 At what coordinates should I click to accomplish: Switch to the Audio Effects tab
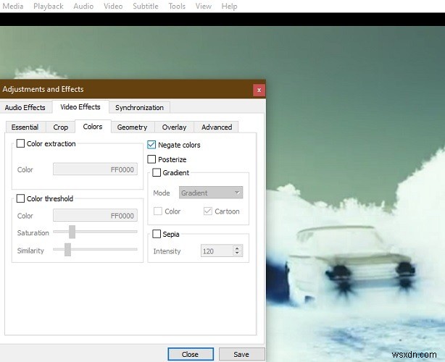coord(25,108)
